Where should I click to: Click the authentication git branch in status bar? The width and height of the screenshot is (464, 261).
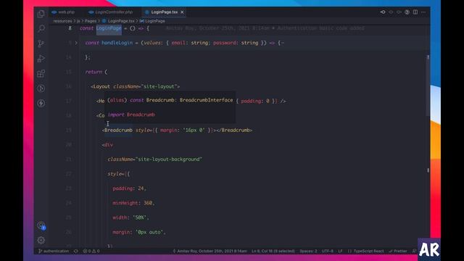pyautogui.click(x=54, y=251)
